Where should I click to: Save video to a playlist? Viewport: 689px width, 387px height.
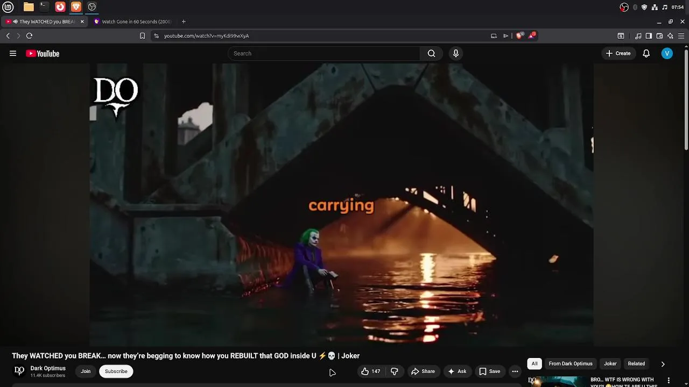[490, 371]
